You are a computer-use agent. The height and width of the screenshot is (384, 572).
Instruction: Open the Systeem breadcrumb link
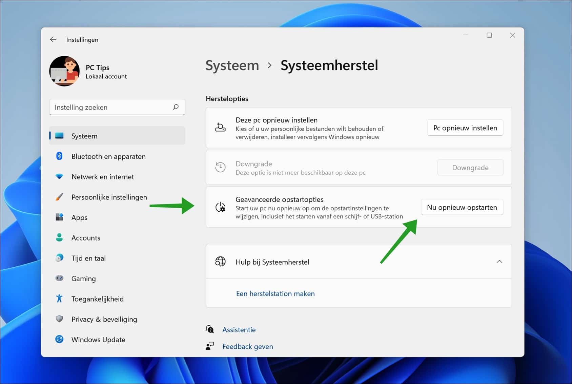pos(232,65)
